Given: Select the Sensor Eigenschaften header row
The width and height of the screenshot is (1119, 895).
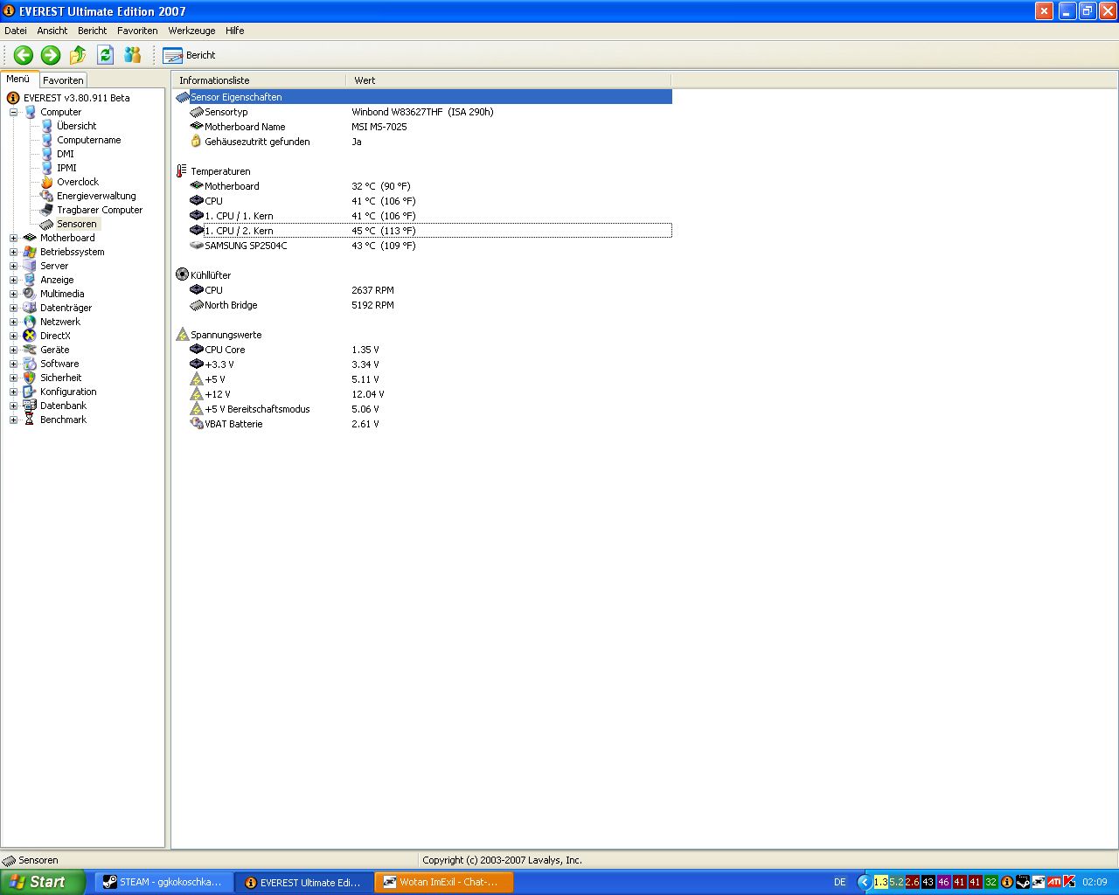Looking at the screenshot, I should 423,97.
